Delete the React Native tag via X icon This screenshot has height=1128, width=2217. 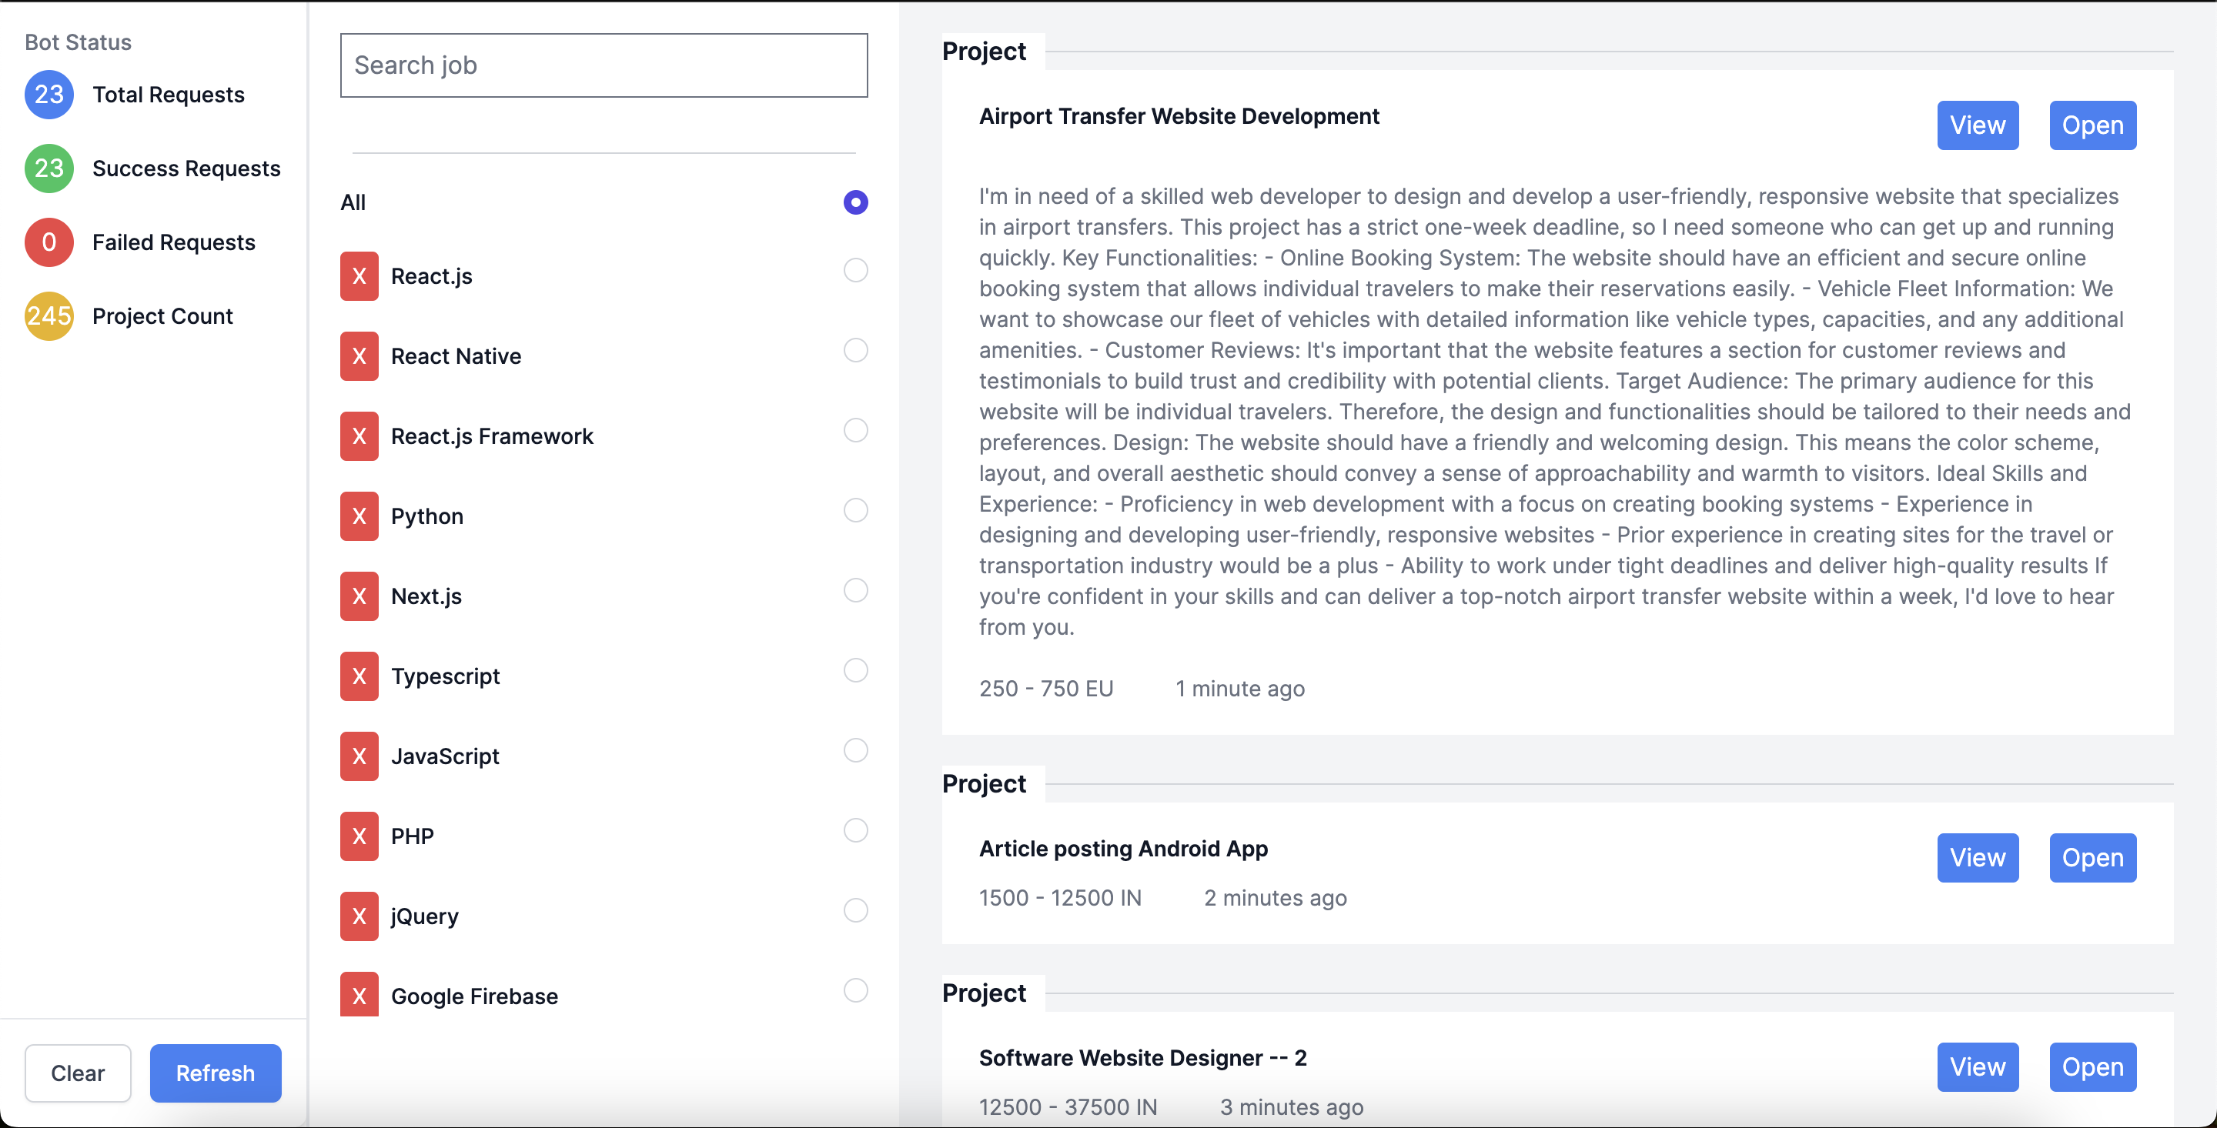[359, 356]
